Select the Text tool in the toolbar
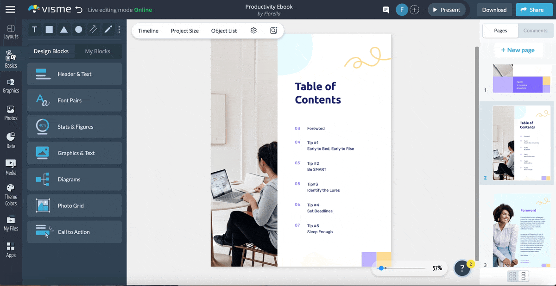The width and height of the screenshot is (556, 286). 34,29
